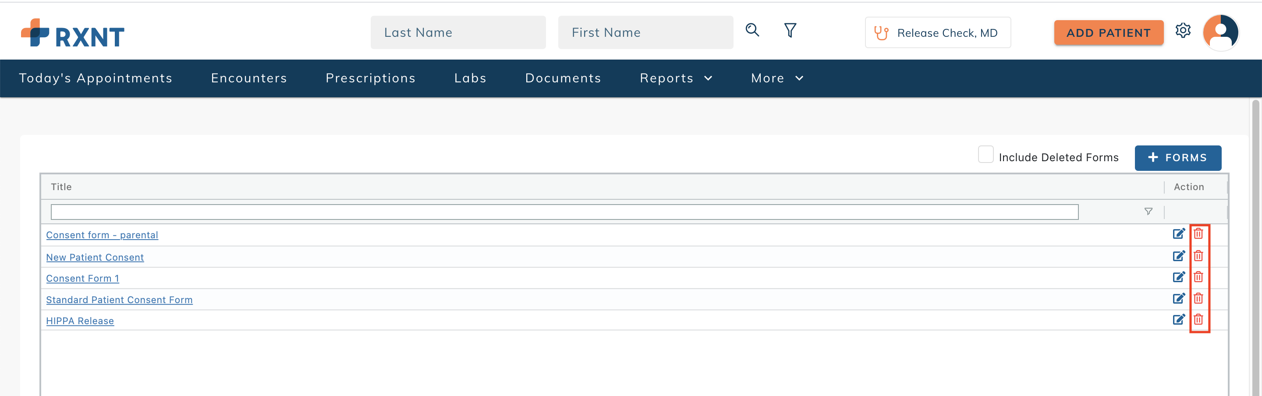Click the + FORMS button
This screenshot has height=396, width=1262.
[x=1177, y=158]
